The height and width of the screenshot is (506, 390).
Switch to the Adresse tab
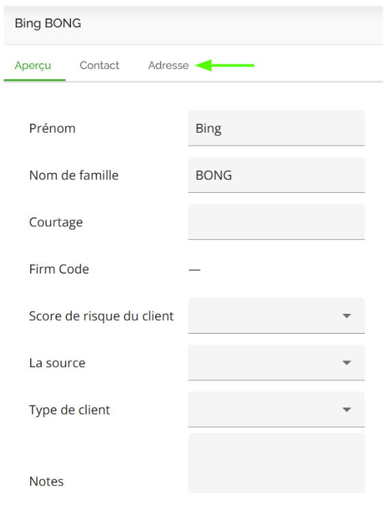tap(168, 65)
